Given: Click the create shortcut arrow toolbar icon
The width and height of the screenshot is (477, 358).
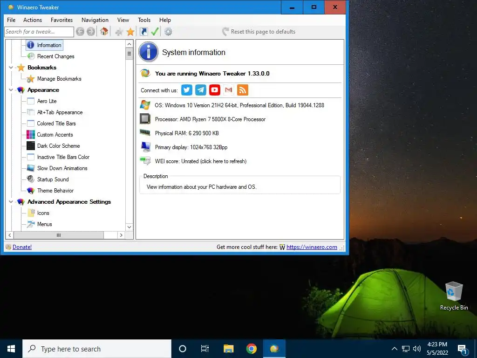Looking at the screenshot, I should click(143, 32).
